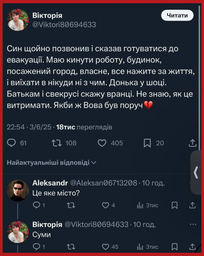Open the three-dot menu on the "Суми" reply
The width and height of the screenshot is (204, 256).
click(x=193, y=224)
